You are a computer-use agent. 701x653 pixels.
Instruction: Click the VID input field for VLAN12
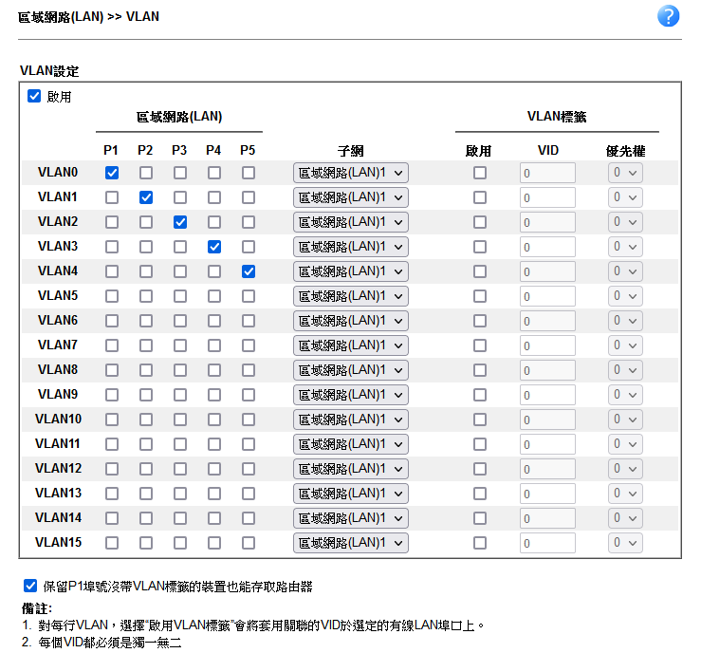click(x=547, y=469)
